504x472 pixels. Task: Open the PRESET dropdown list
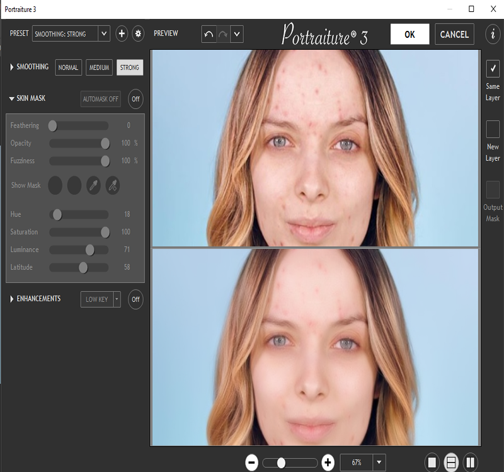(x=104, y=33)
